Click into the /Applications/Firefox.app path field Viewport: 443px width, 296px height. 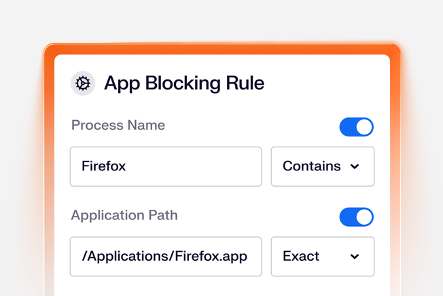coord(165,257)
